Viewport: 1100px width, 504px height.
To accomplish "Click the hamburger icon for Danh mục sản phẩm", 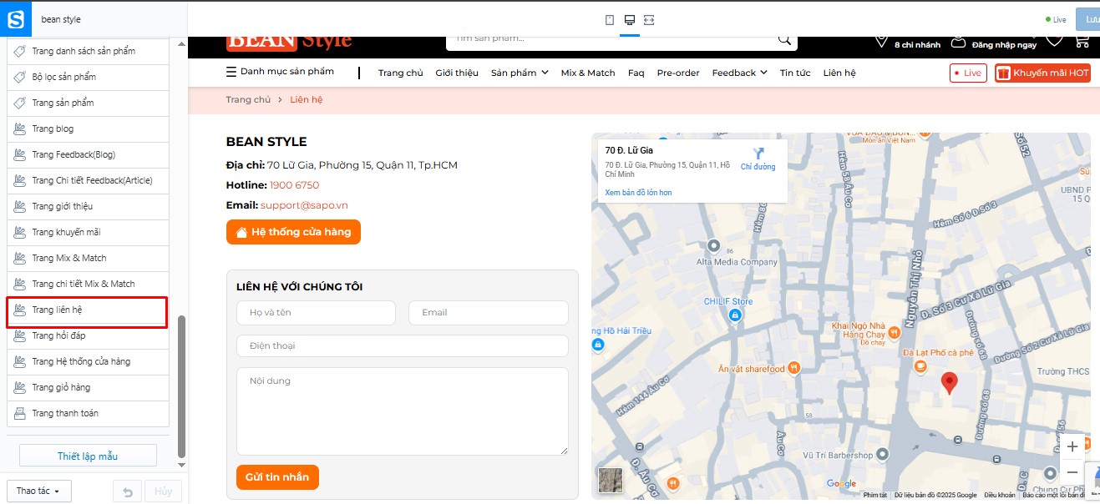I will tap(231, 72).
